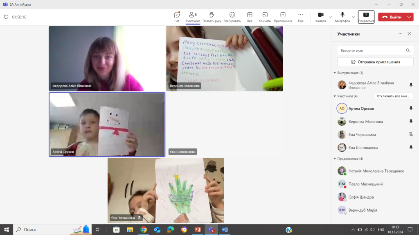Image resolution: width=419 pixels, height=235 pixels.
Task: Click the Отправка приглашения button
Action: click(375, 62)
